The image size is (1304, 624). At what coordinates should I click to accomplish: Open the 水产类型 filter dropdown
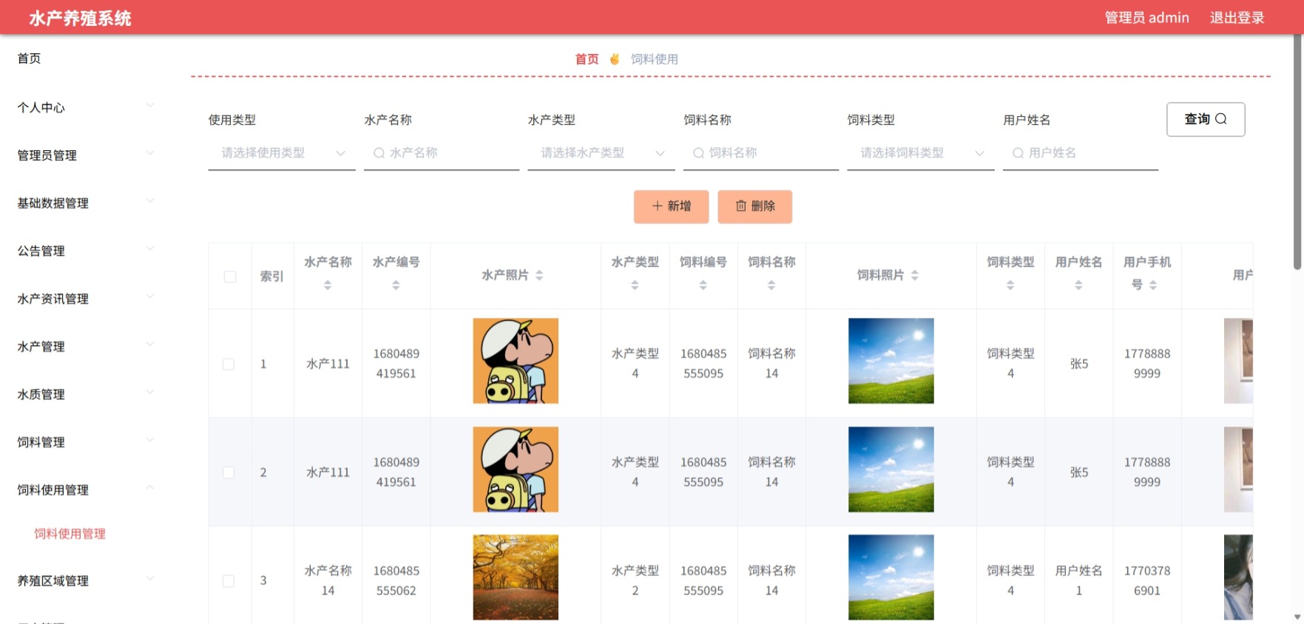pyautogui.click(x=601, y=153)
